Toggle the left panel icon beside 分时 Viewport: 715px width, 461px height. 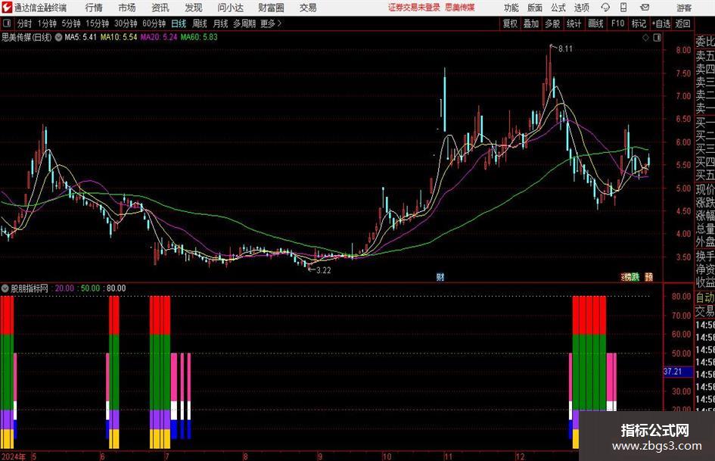[7, 23]
